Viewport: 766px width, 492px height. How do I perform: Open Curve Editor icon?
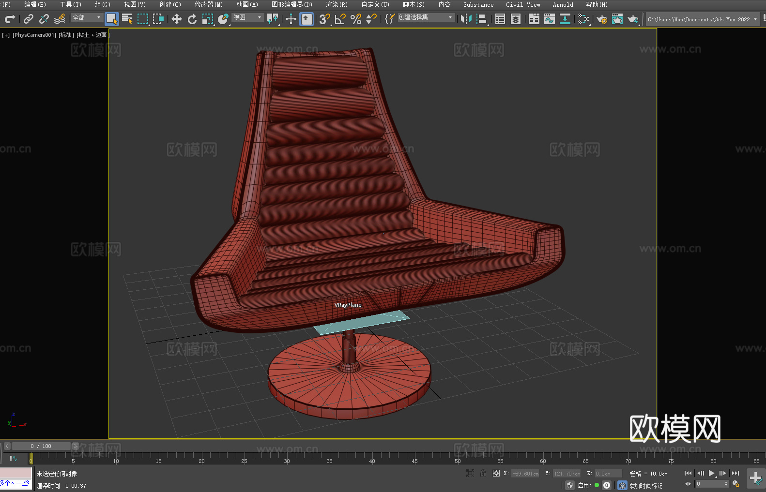click(550, 19)
